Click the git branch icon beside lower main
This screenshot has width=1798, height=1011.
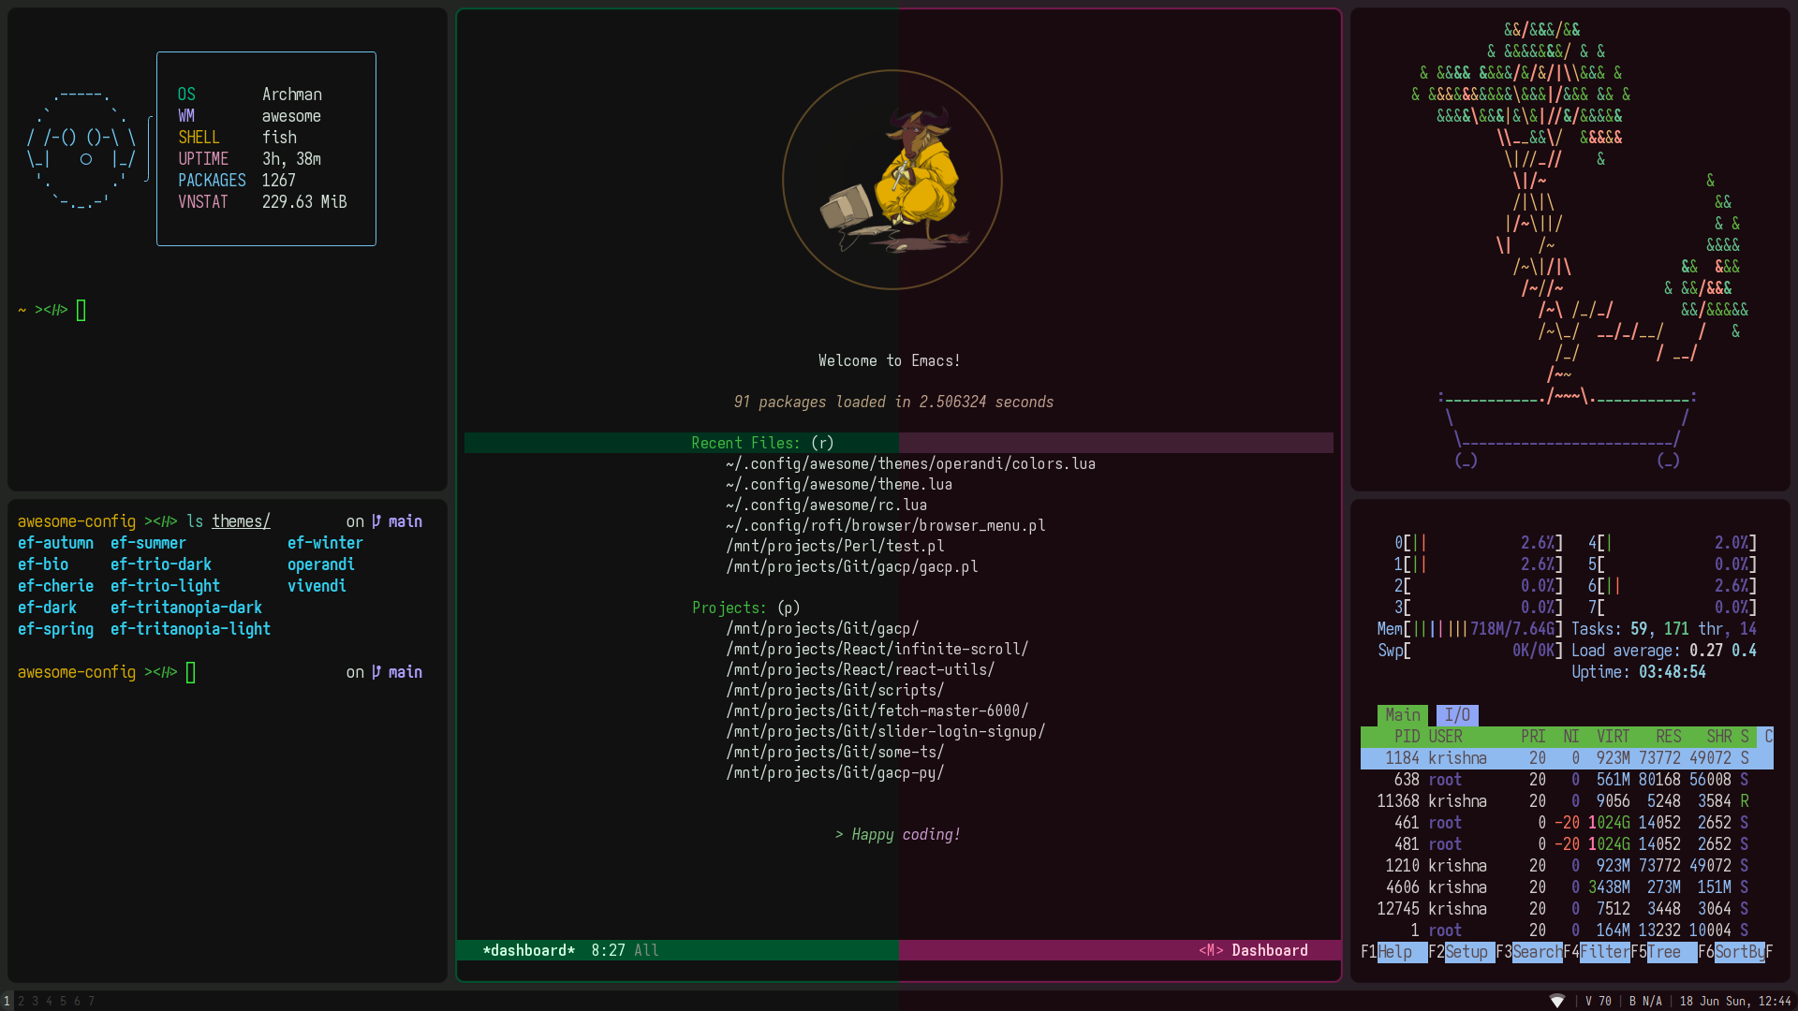click(x=376, y=672)
